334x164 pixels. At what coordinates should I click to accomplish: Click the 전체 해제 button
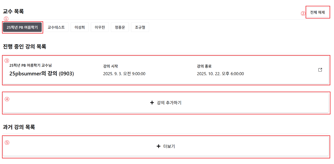point(318,12)
